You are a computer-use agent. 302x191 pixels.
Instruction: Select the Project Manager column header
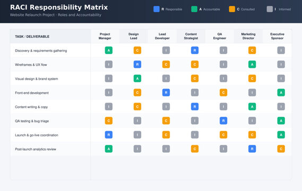105,36
